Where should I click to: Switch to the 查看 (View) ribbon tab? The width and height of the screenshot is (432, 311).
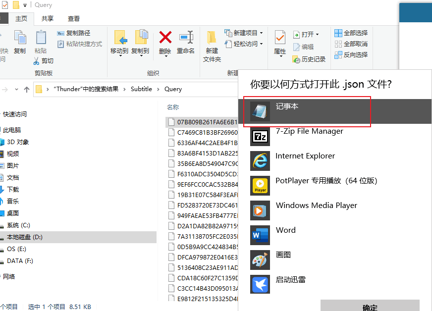74,18
